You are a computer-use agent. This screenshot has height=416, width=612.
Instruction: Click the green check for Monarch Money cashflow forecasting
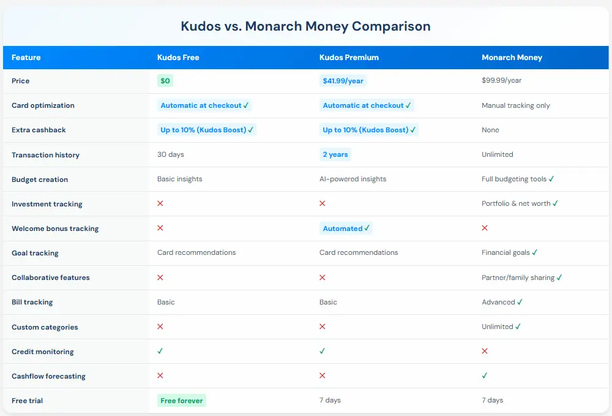[x=484, y=376]
